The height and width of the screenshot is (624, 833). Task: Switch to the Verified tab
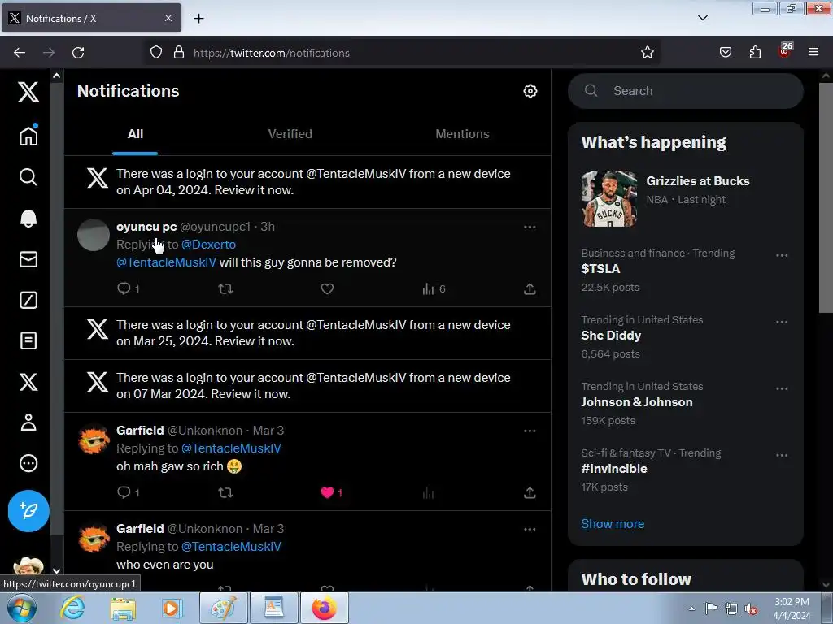click(290, 134)
